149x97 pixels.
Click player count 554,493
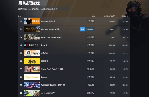112,29
